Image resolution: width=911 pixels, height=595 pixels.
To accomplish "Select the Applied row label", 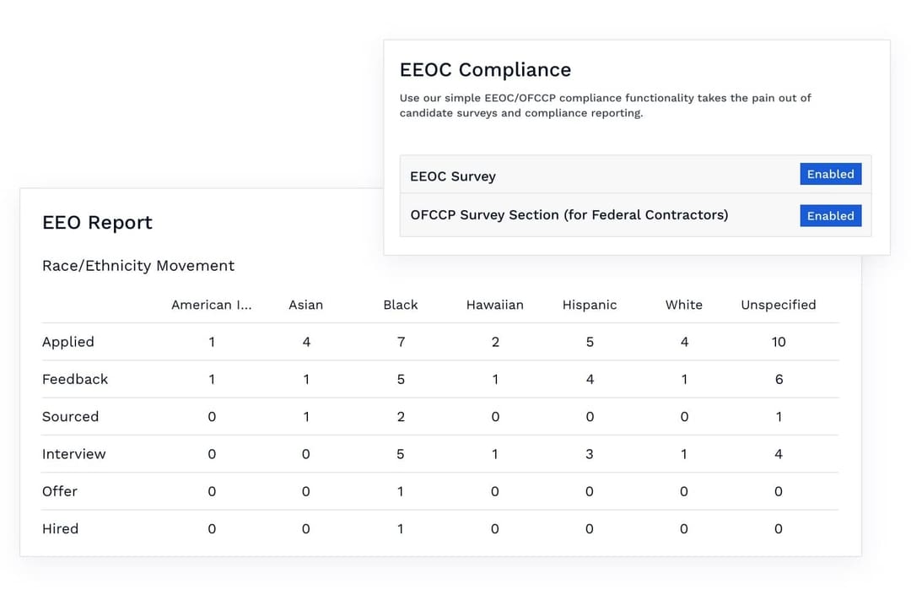I will (68, 342).
